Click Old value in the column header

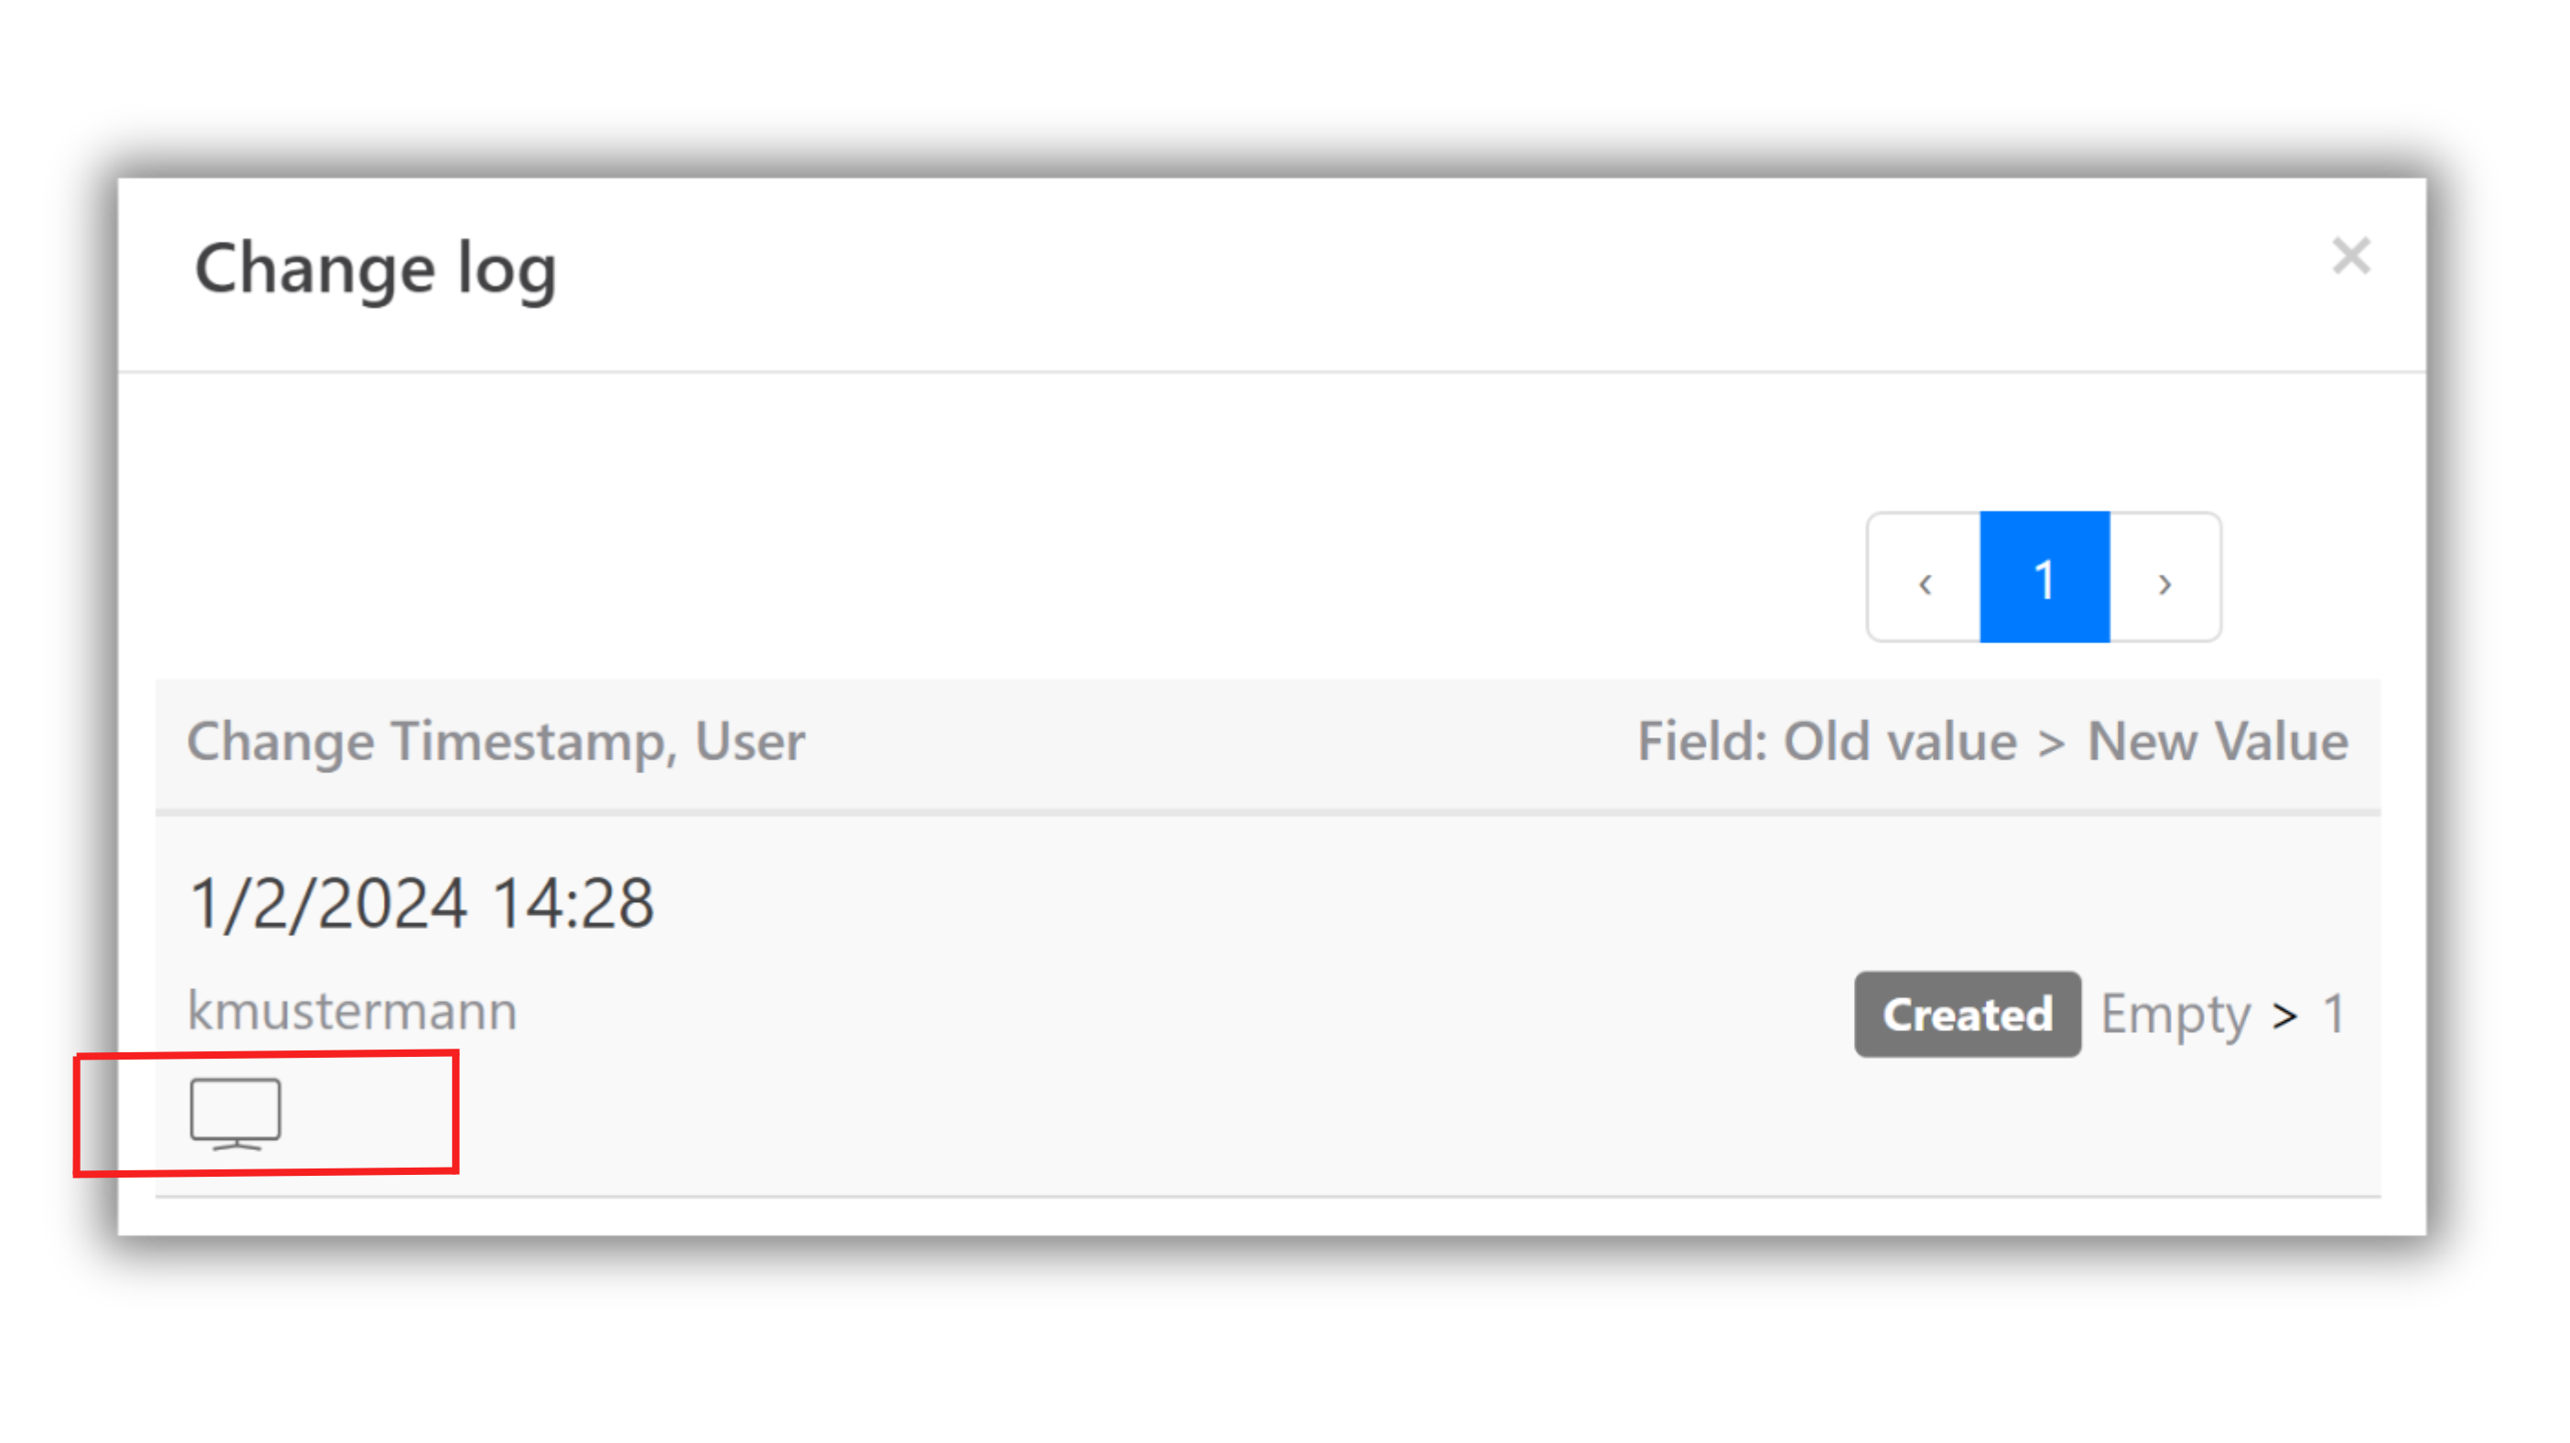1900,742
